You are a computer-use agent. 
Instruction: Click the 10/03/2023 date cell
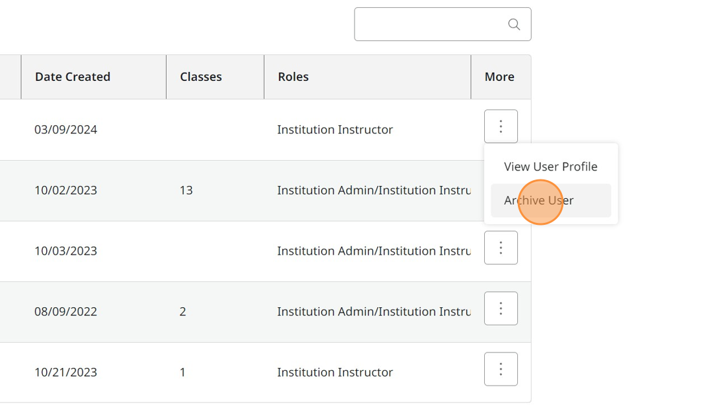pyautogui.click(x=65, y=251)
